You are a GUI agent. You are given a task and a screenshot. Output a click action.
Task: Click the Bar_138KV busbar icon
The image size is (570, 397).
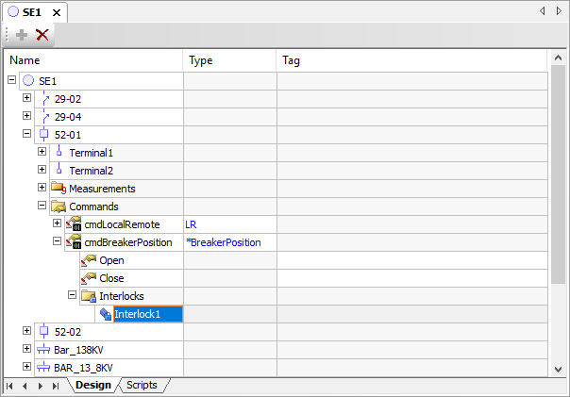(x=43, y=350)
